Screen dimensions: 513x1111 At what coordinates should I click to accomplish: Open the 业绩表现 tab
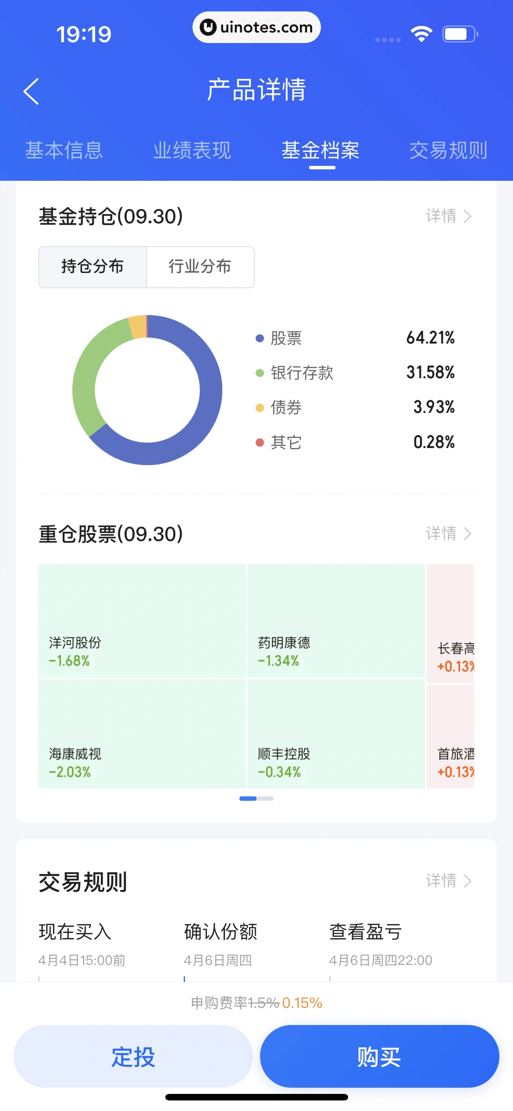(192, 151)
